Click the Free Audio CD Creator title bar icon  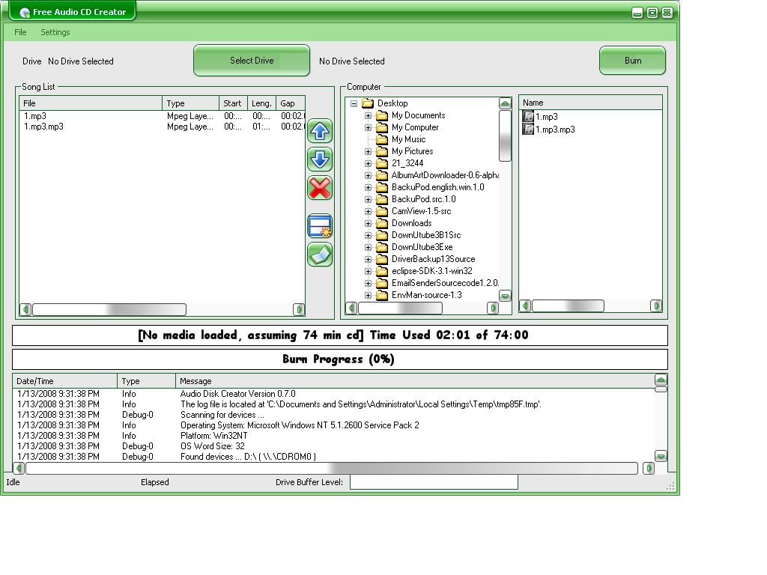click(25, 13)
